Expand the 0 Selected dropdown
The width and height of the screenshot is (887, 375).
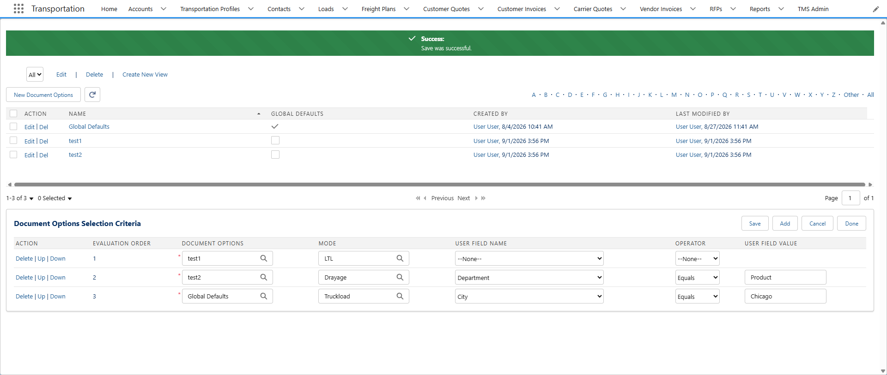55,198
